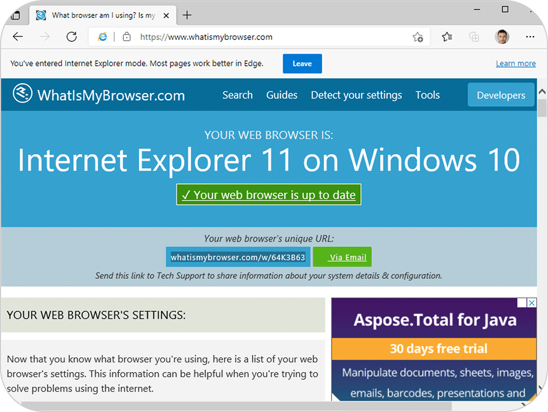Click 'Internet Explorer 11 on Windows 10' heading

point(269,160)
